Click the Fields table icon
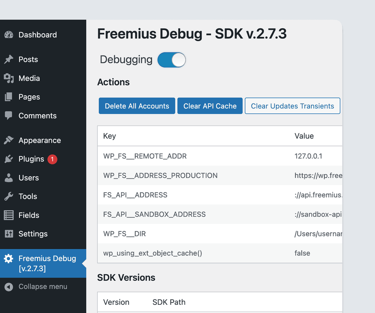This screenshot has height=313, width=375. coord(9,215)
